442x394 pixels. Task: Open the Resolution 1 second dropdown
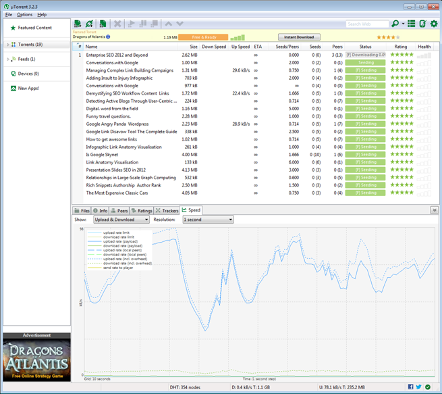click(x=208, y=219)
